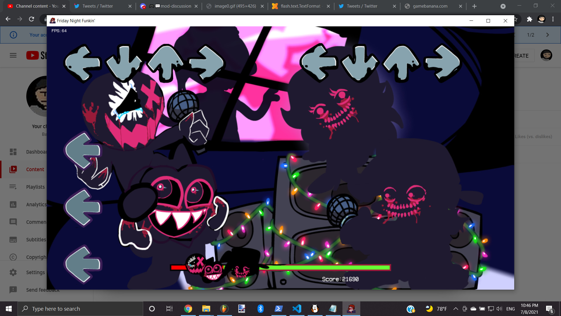Image resolution: width=561 pixels, height=316 pixels.
Task: Click the Analytics bar chart icon
Action: click(x=13, y=205)
